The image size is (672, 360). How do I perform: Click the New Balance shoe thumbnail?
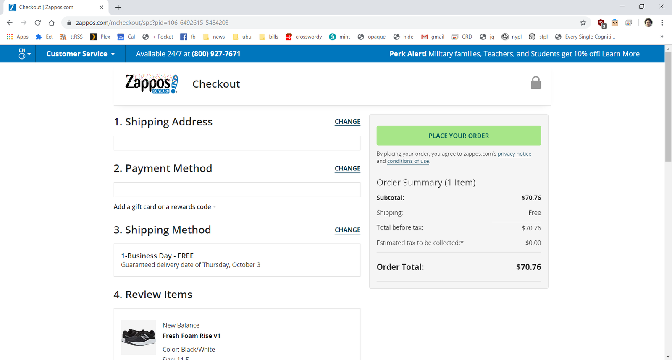pyautogui.click(x=138, y=337)
